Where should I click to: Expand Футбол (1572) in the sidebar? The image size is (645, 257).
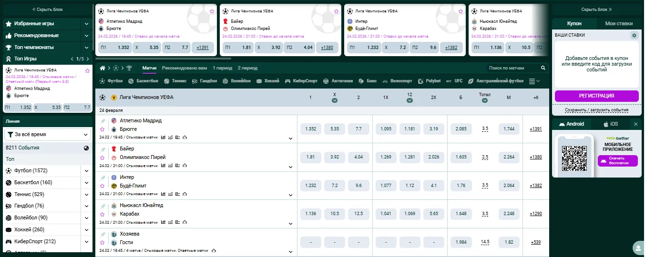pyautogui.click(x=86, y=170)
